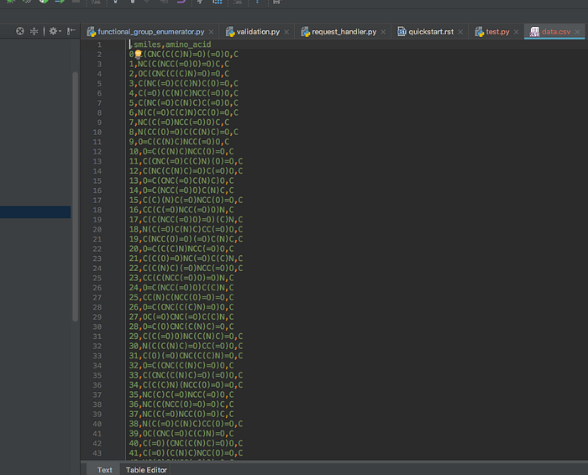Click row '30,N(C(C(N)C)=O)CC(=O)O,C'

pyautogui.click(x=186, y=347)
